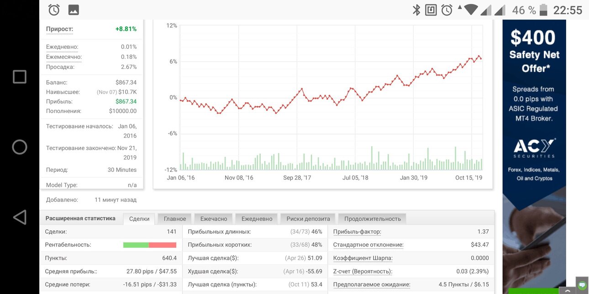Viewport: 589px width, 294px height.
Task: Click the -16.51 pips / -$31.33 value
Action: [x=150, y=284]
